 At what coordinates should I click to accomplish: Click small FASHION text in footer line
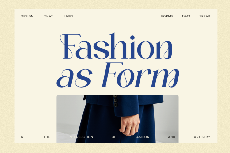tap(142, 137)
